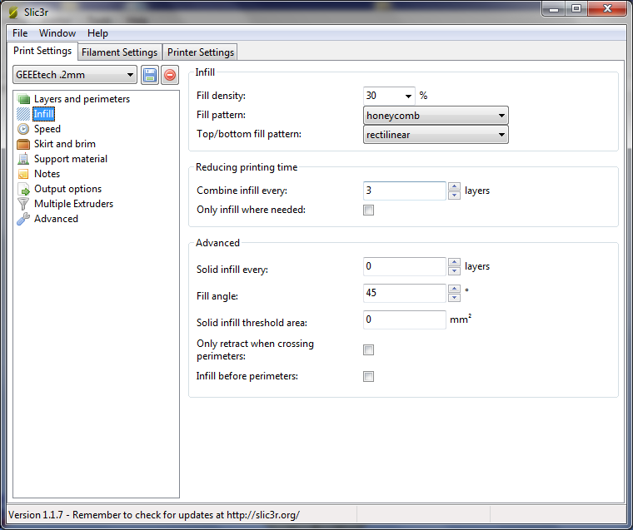Image resolution: width=633 pixels, height=530 pixels.
Task: Select the Layers and perimeters icon
Action: coord(23,99)
